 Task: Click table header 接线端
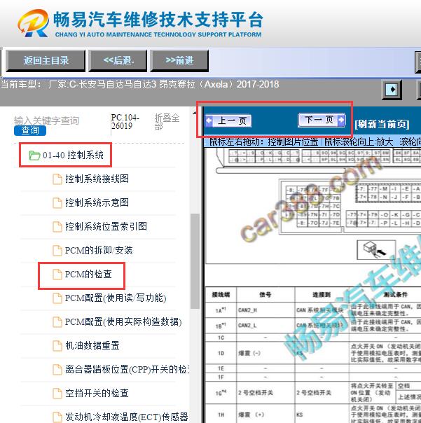[x=221, y=295]
